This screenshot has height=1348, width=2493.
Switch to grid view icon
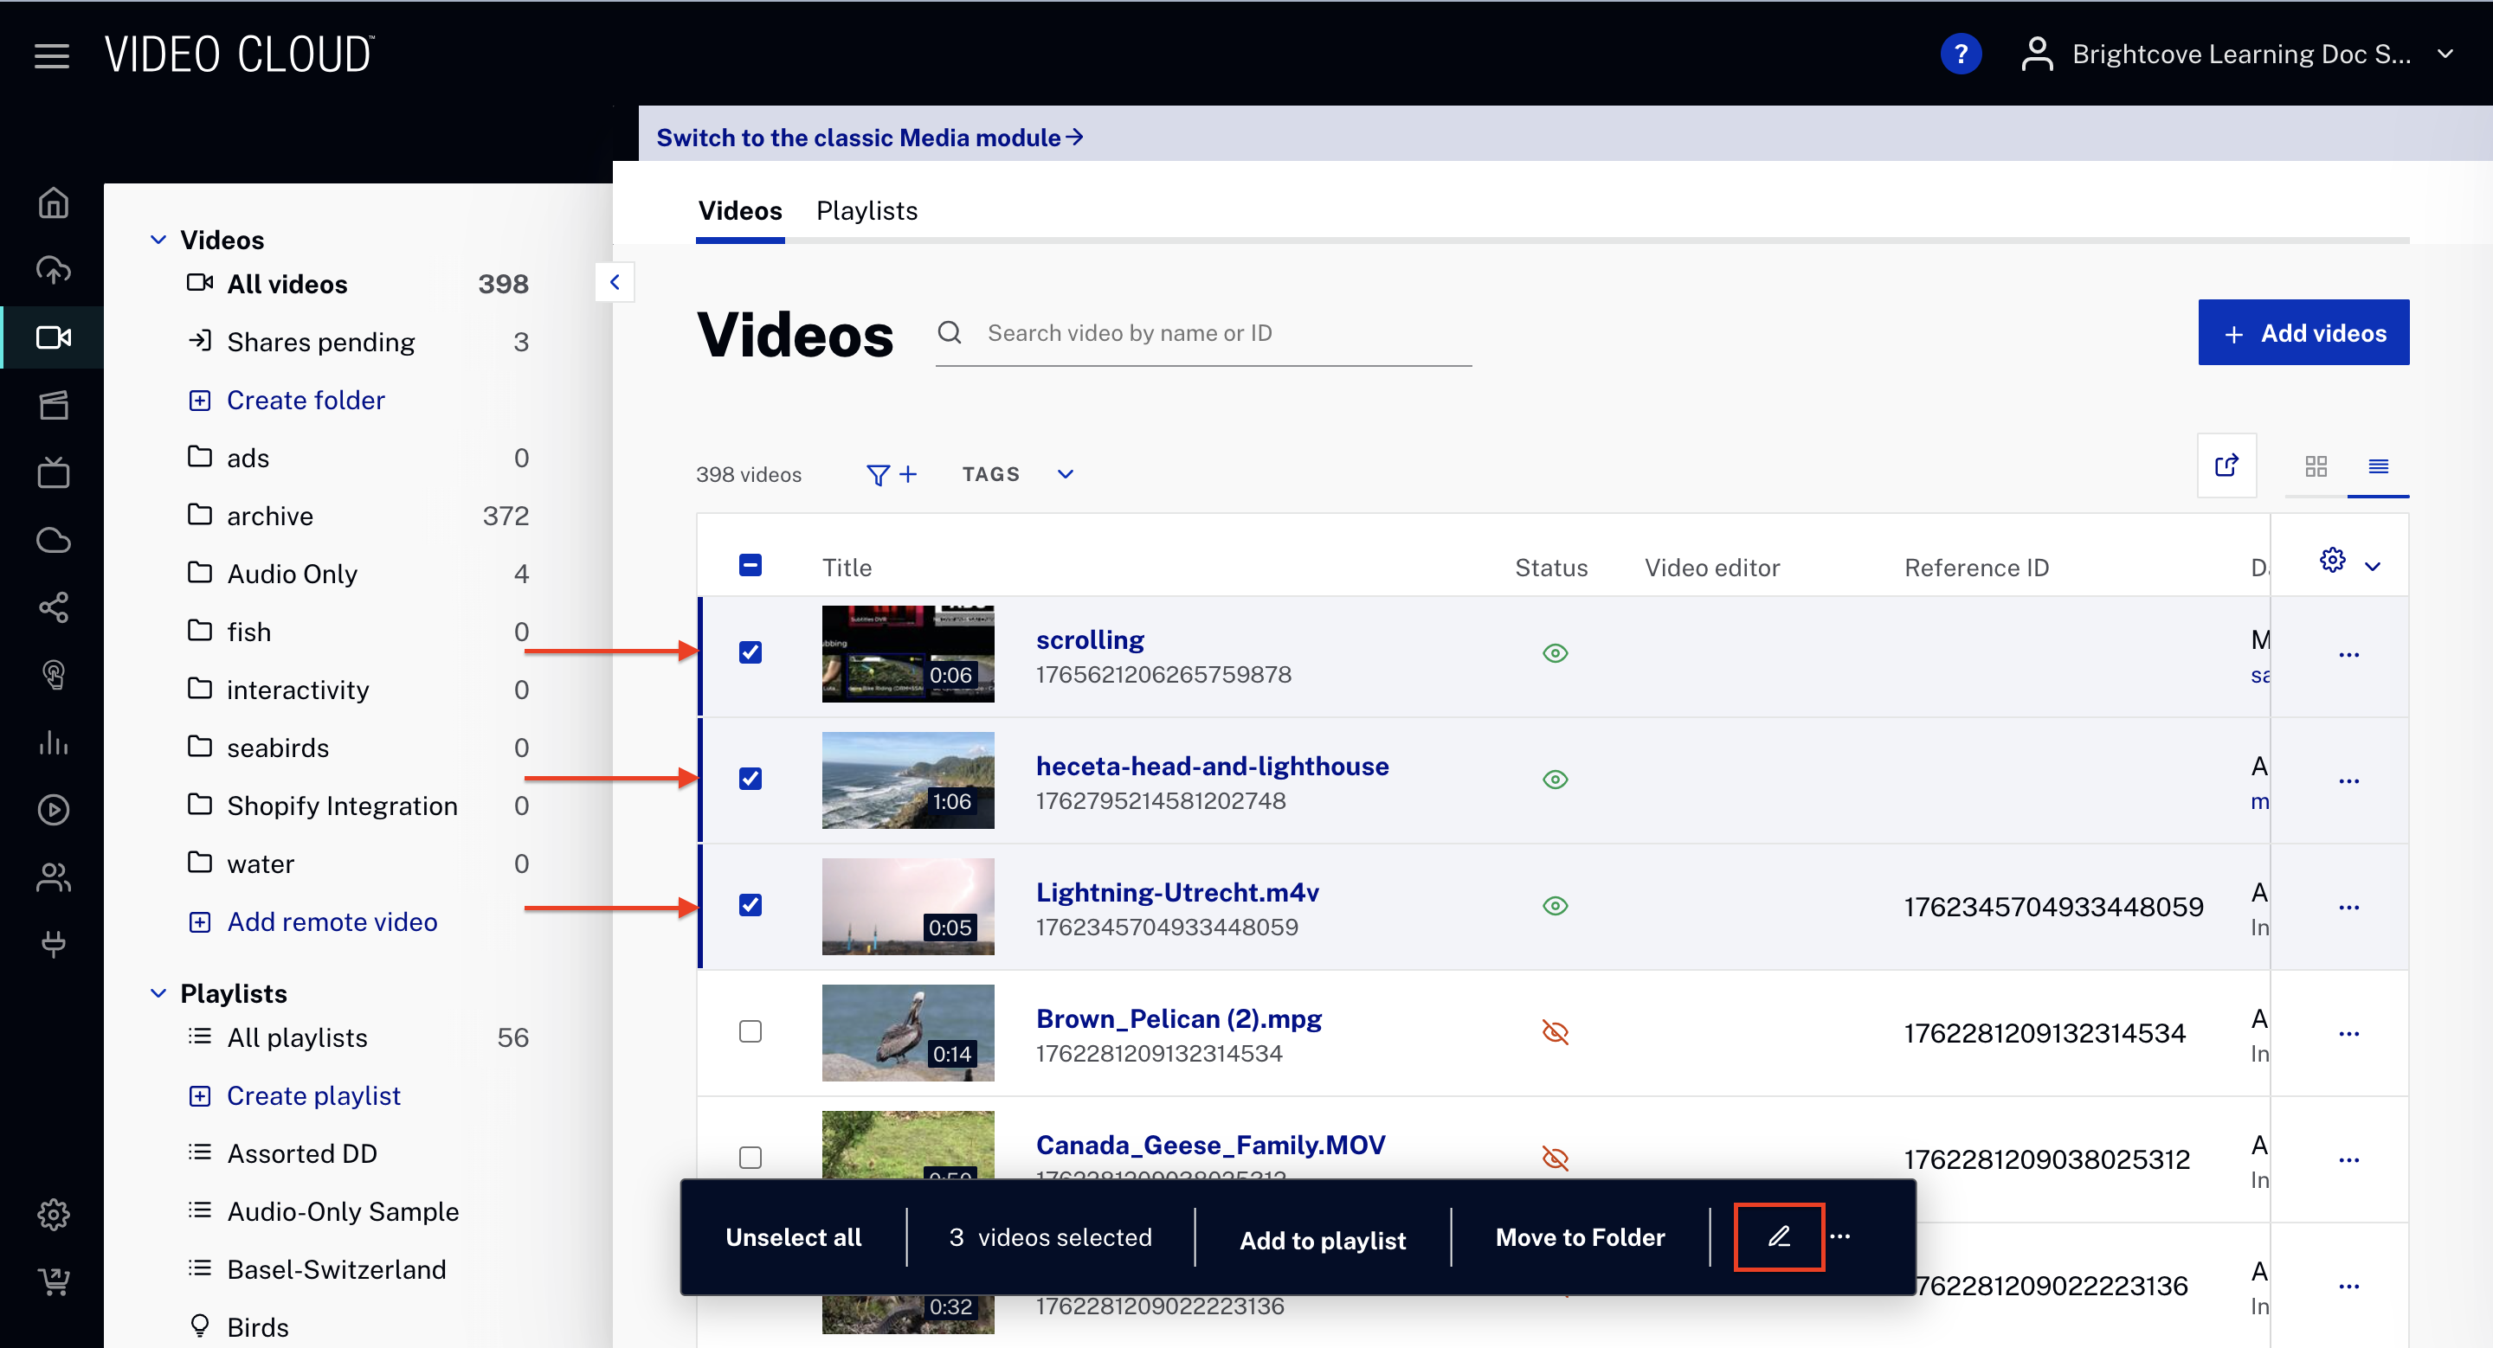(x=2315, y=467)
